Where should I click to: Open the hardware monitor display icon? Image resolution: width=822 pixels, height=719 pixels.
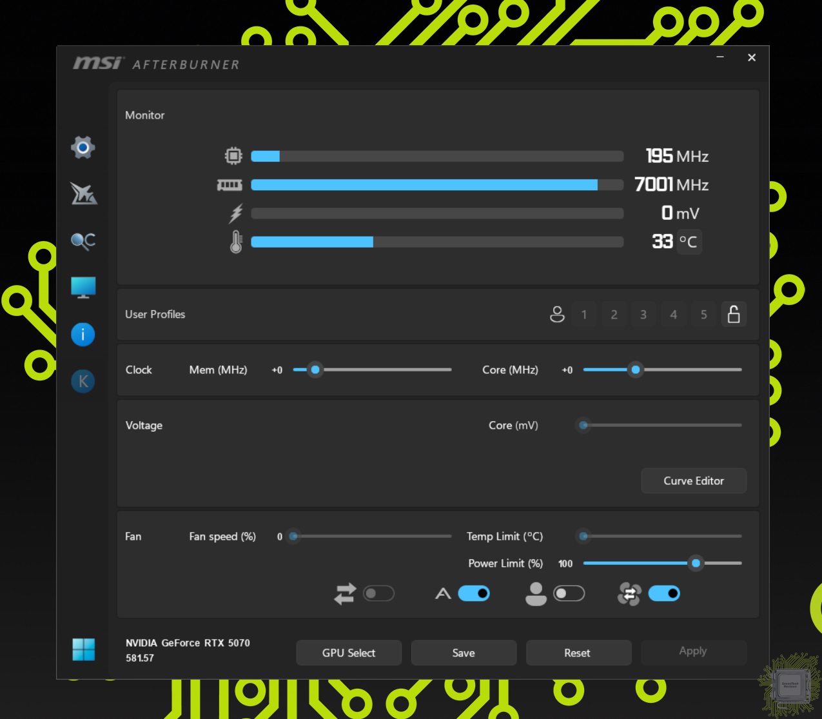click(x=83, y=288)
